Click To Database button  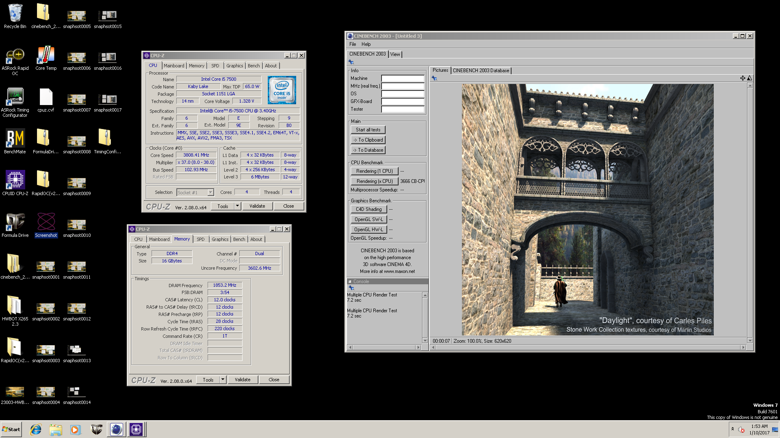(368, 150)
